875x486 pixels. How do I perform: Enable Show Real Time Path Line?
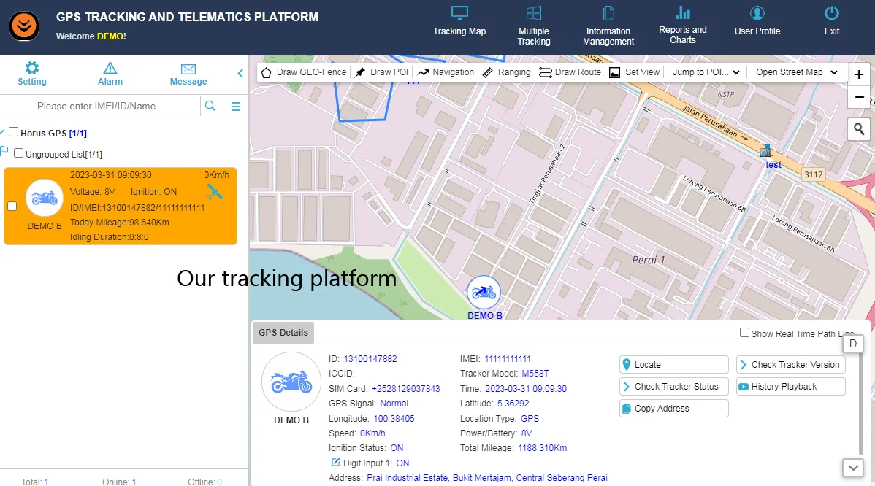744,333
